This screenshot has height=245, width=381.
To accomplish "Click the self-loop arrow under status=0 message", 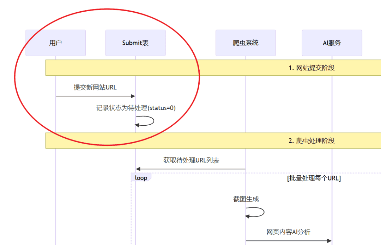I will point(145,121).
